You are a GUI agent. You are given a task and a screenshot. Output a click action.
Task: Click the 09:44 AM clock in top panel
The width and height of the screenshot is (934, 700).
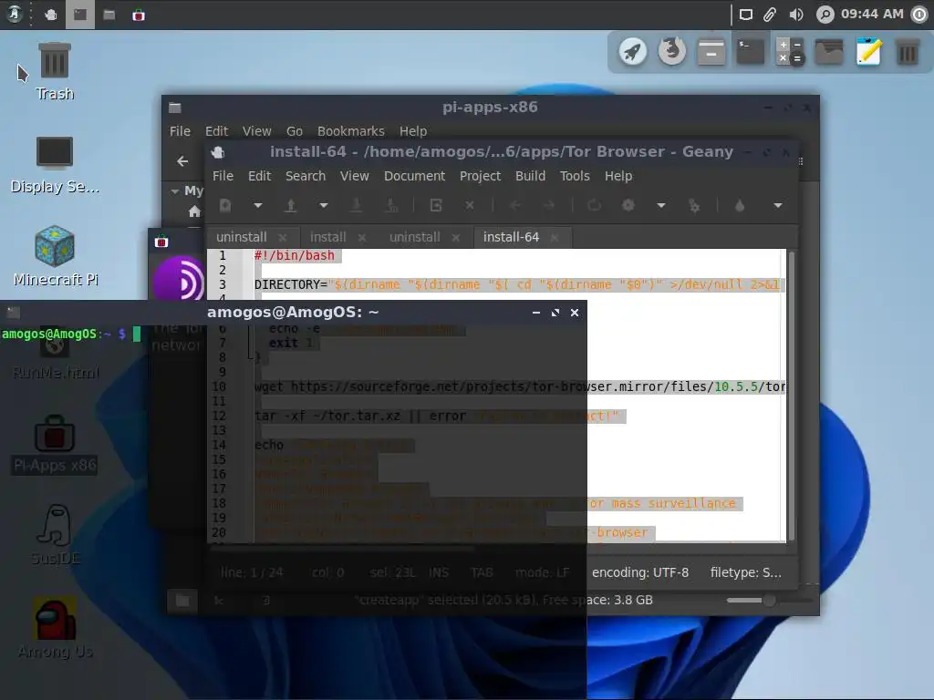coord(872,14)
